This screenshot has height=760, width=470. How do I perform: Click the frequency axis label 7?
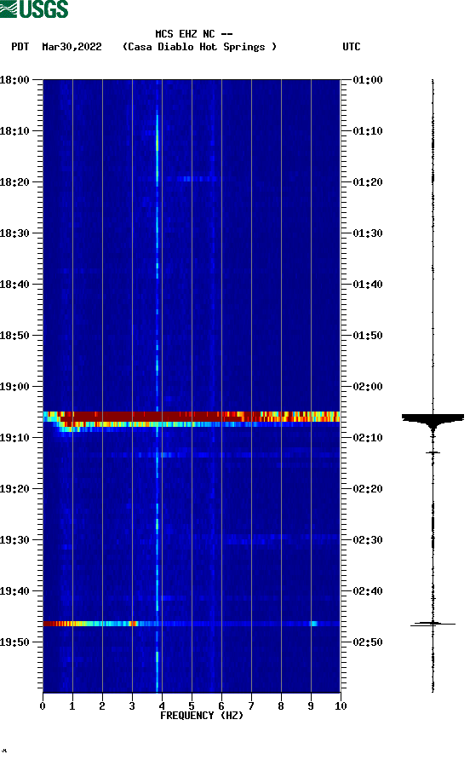pos(251,706)
